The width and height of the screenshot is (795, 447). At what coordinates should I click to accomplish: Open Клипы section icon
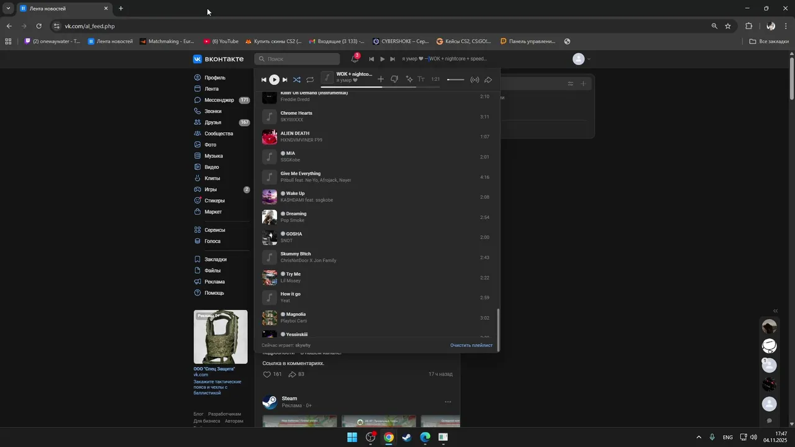click(198, 178)
